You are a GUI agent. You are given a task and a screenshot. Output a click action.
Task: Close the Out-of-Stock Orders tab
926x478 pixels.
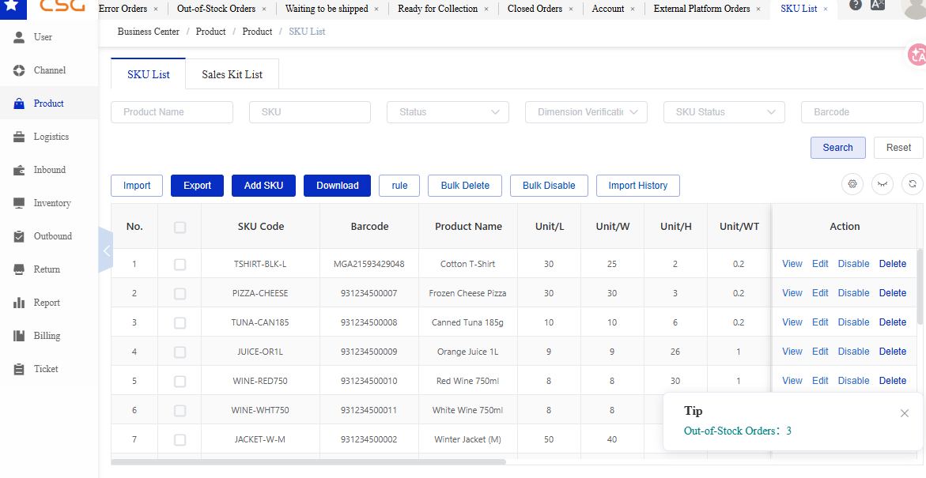pyautogui.click(x=264, y=9)
